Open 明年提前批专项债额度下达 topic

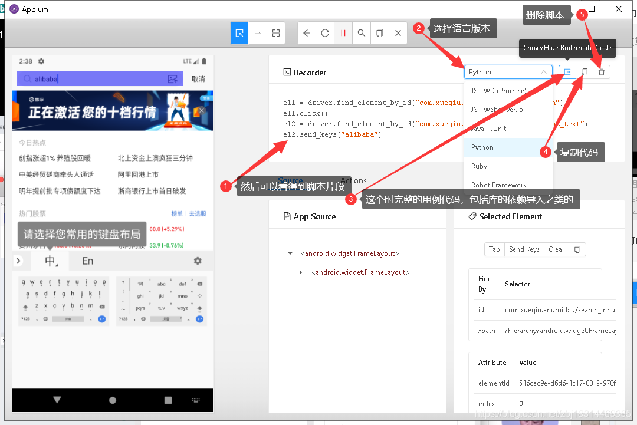(x=60, y=191)
